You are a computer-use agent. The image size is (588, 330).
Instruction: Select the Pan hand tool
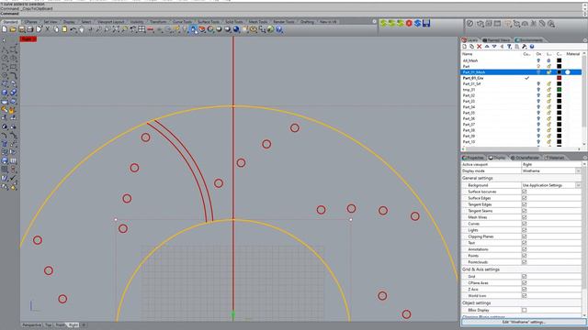82,29
